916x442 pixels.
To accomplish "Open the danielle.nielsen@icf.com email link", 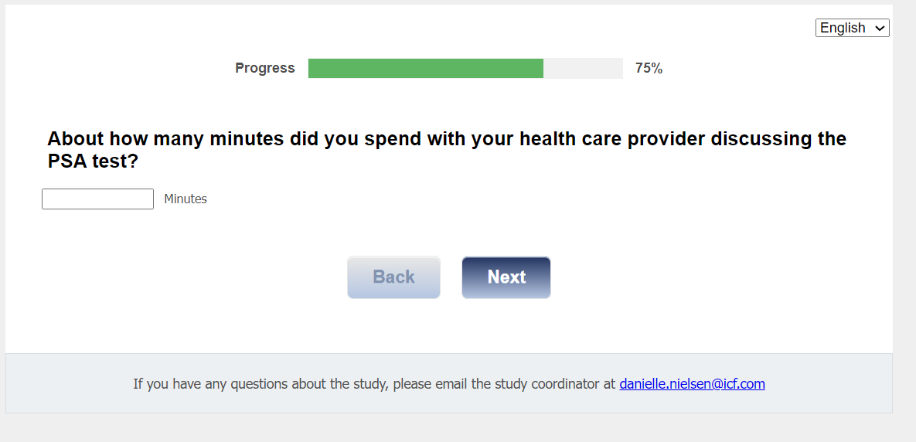I will click(692, 383).
